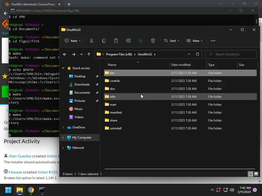Click Chrome icon on taskbar

click(31, 190)
